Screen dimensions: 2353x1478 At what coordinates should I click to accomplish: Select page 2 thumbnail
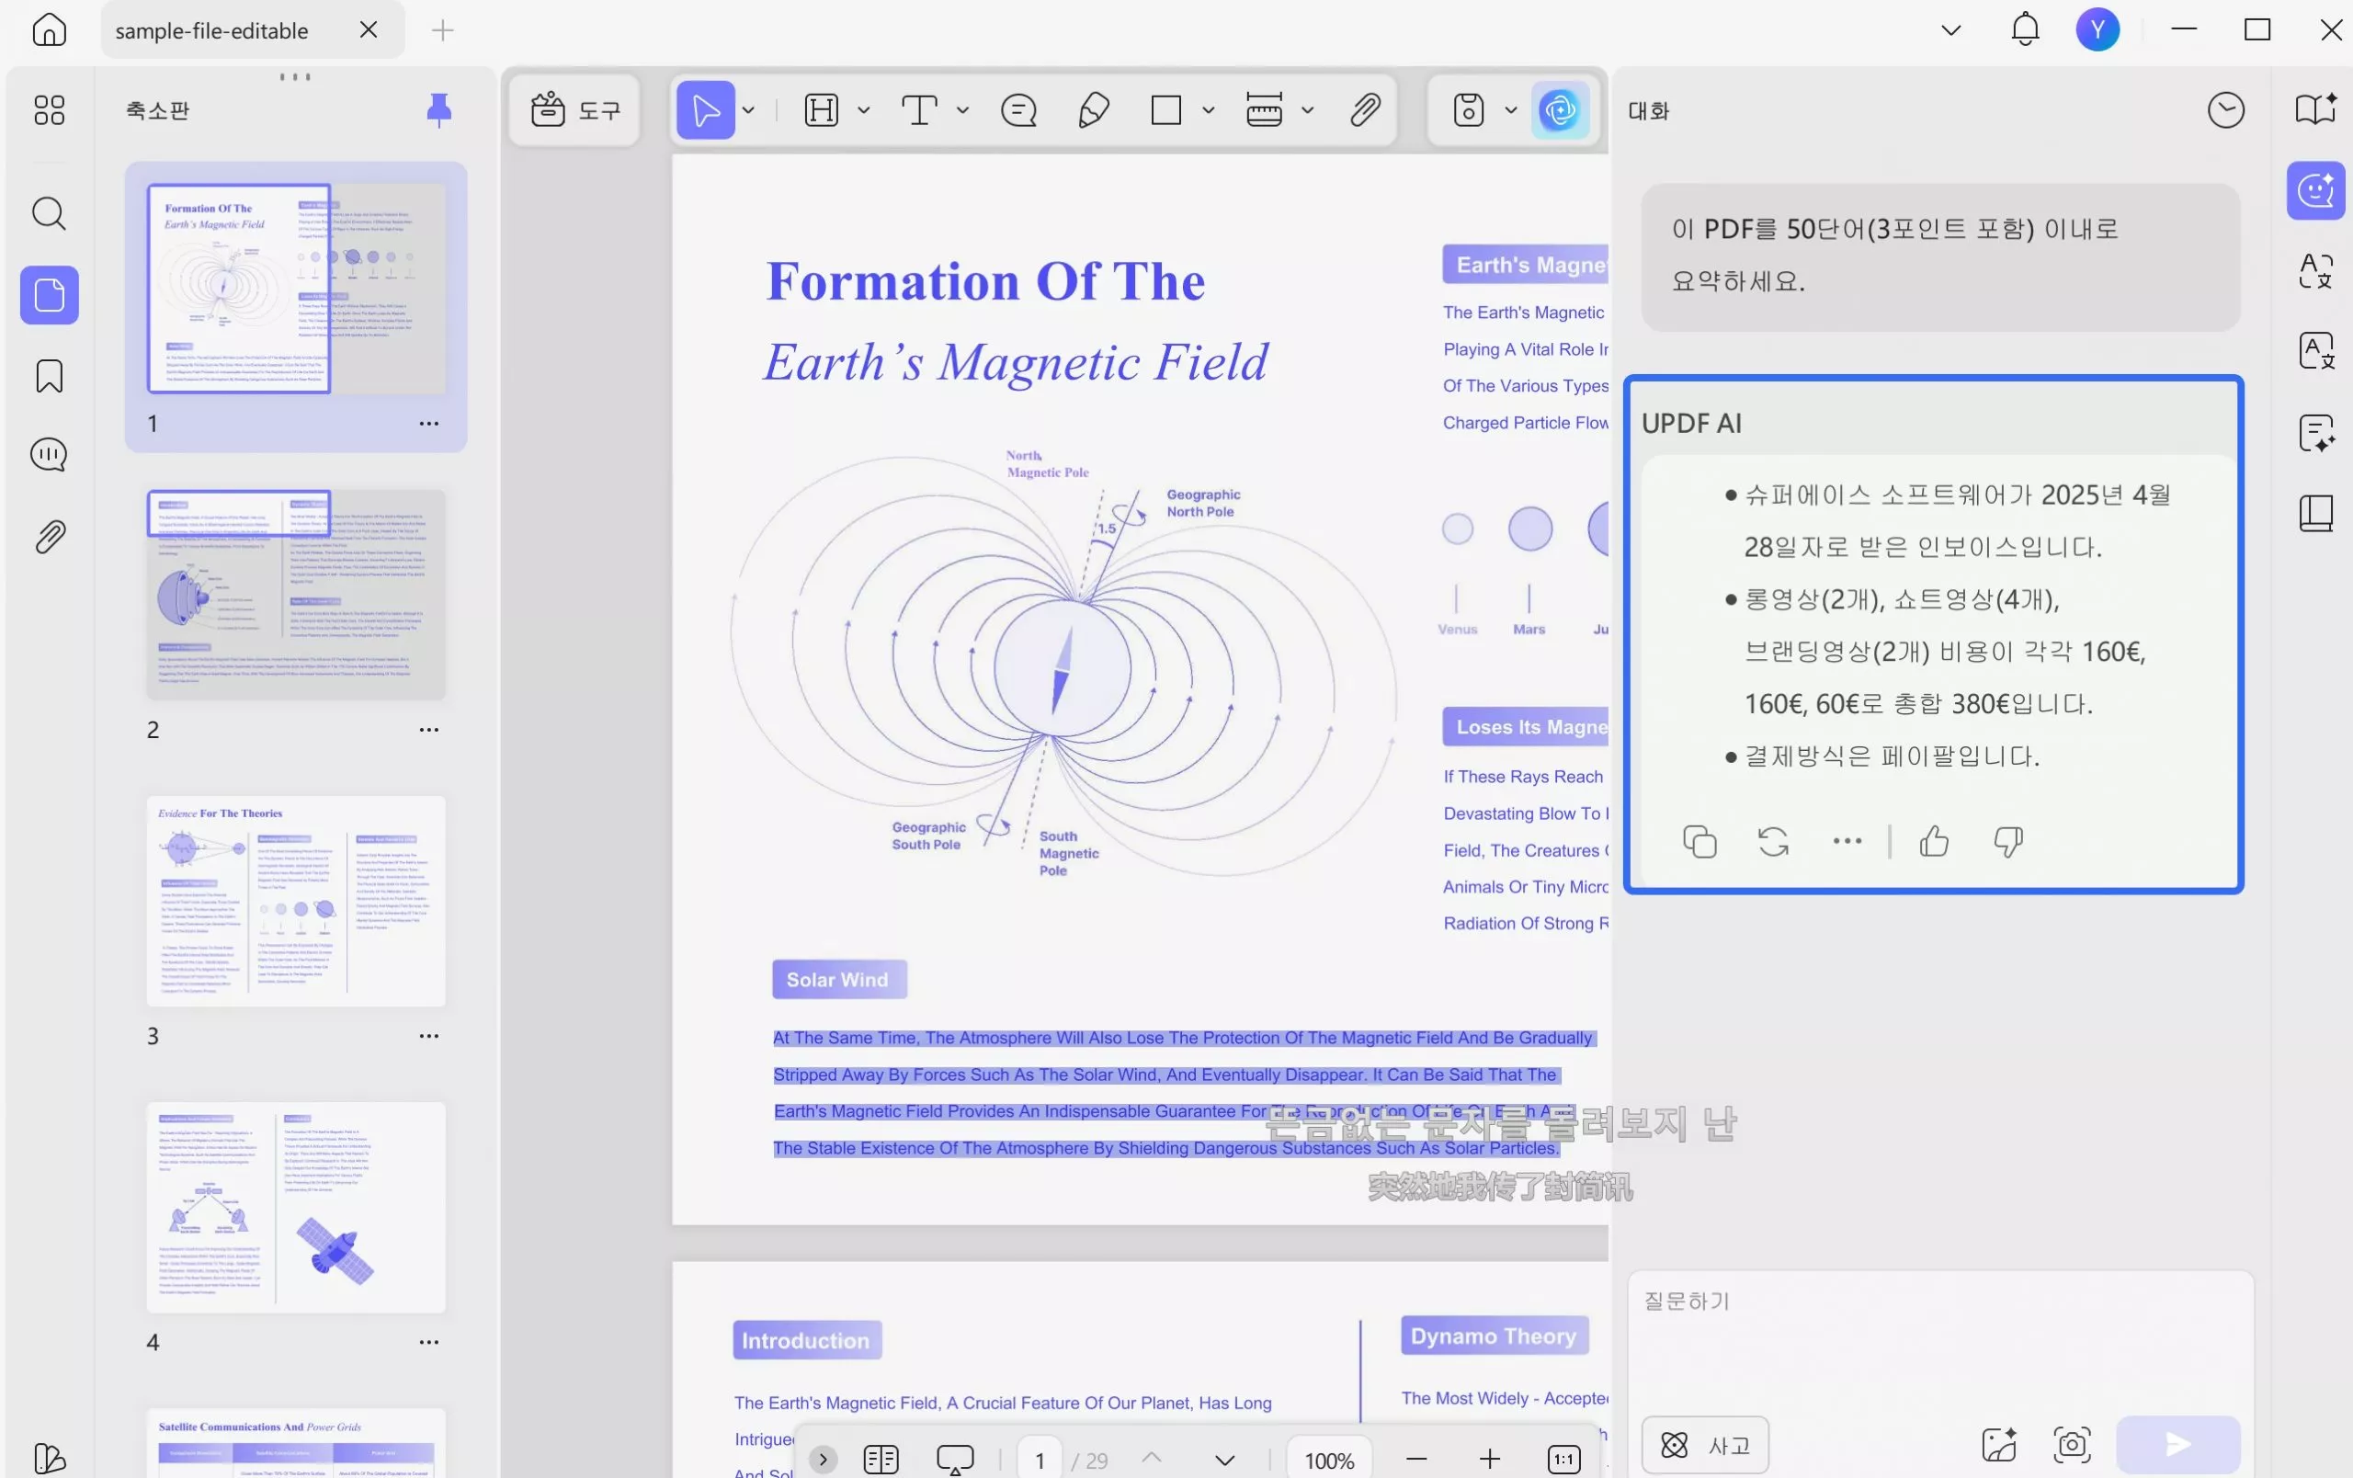[295, 595]
